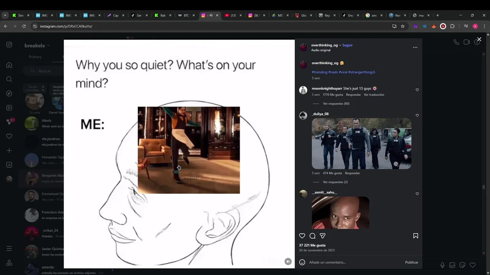Open the FBI agents GIF in comments
This screenshot has width=490, height=275.
361,144
